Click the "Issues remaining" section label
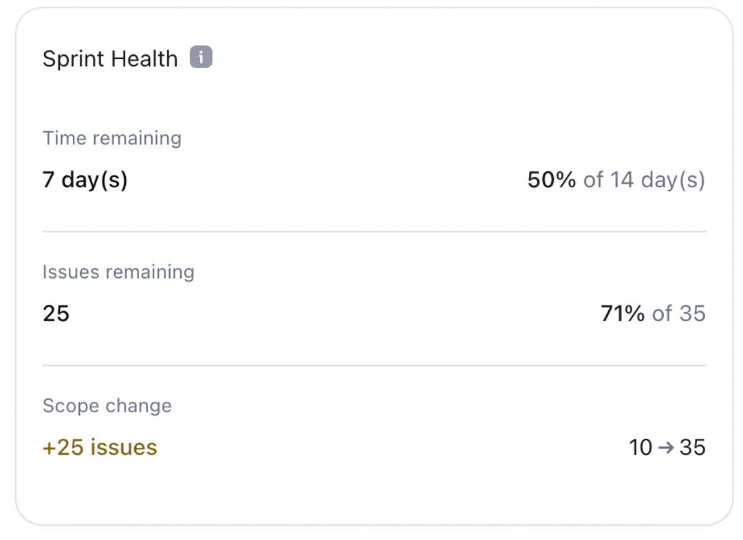 (118, 272)
